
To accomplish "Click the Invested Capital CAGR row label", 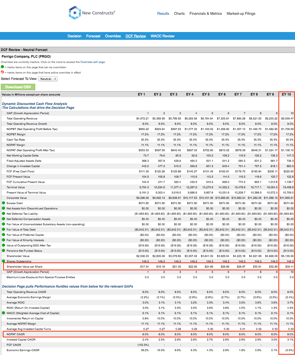I will 21,340.
